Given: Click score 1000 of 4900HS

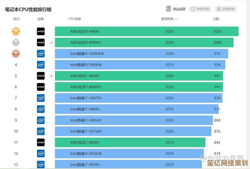Looking at the screenshot, I should point(217,42).
